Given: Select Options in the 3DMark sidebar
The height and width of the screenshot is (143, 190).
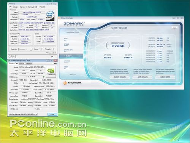Looking at the screenshot, I should [x=66, y=45].
